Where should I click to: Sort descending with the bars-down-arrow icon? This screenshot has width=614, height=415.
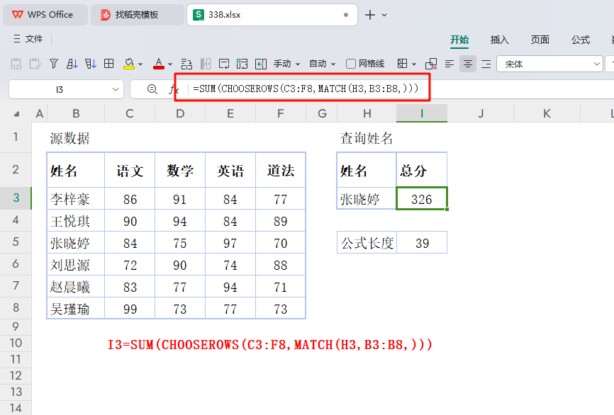pyautogui.click(x=91, y=64)
